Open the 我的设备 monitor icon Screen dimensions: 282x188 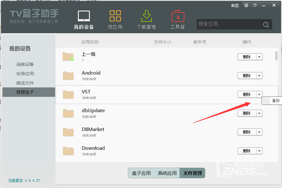[x=84, y=16]
